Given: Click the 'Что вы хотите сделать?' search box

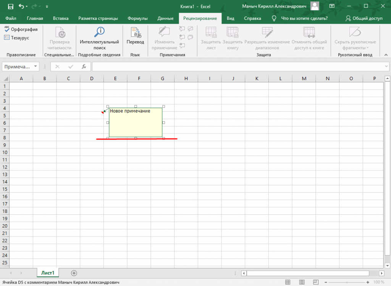Looking at the screenshot, I should point(304,18).
